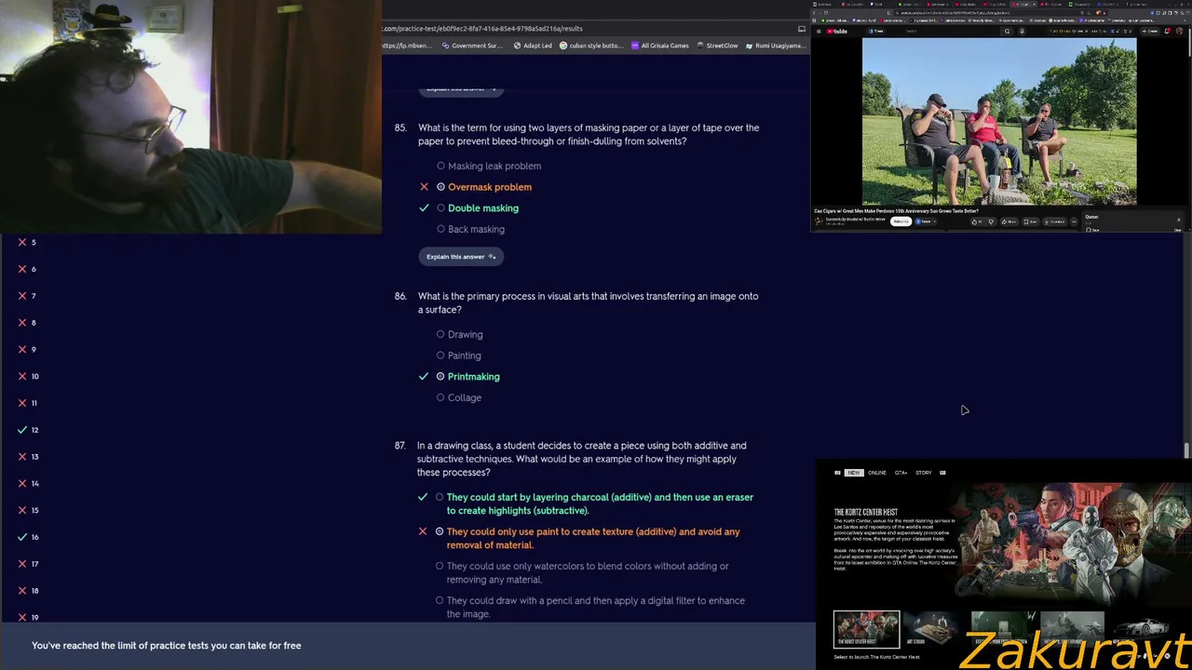Image resolution: width=1192 pixels, height=670 pixels.
Task: Pick the 'only watercolors' answer radio
Action: point(440,566)
